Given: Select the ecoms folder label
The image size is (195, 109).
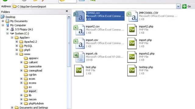Looking at the screenshot, I should [x=33, y=83].
